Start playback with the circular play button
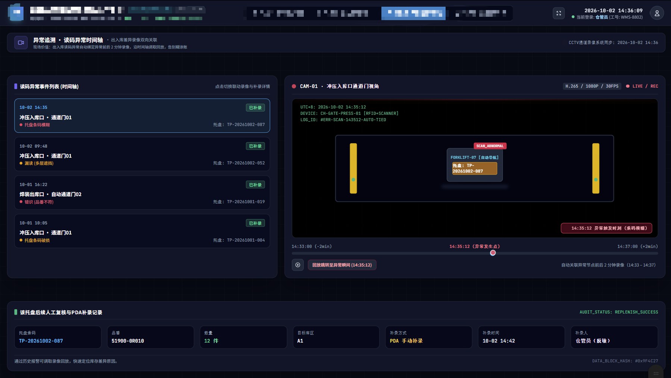The width and height of the screenshot is (671, 378). click(298, 265)
